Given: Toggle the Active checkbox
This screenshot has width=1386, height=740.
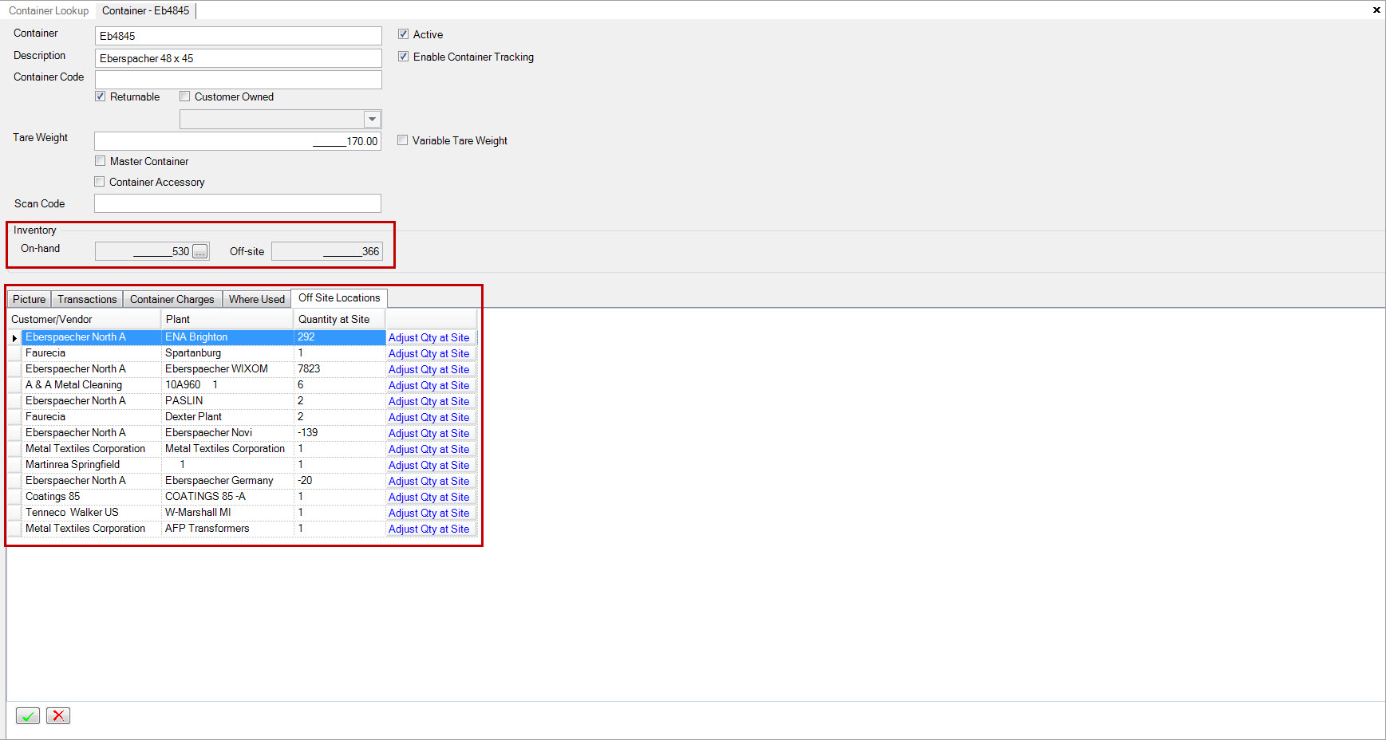Looking at the screenshot, I should pos(404,34).
